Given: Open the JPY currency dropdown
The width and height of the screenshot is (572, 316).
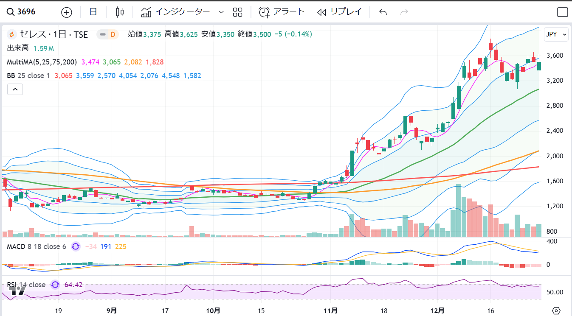Looking at the screenshot, I should [556, 34].
